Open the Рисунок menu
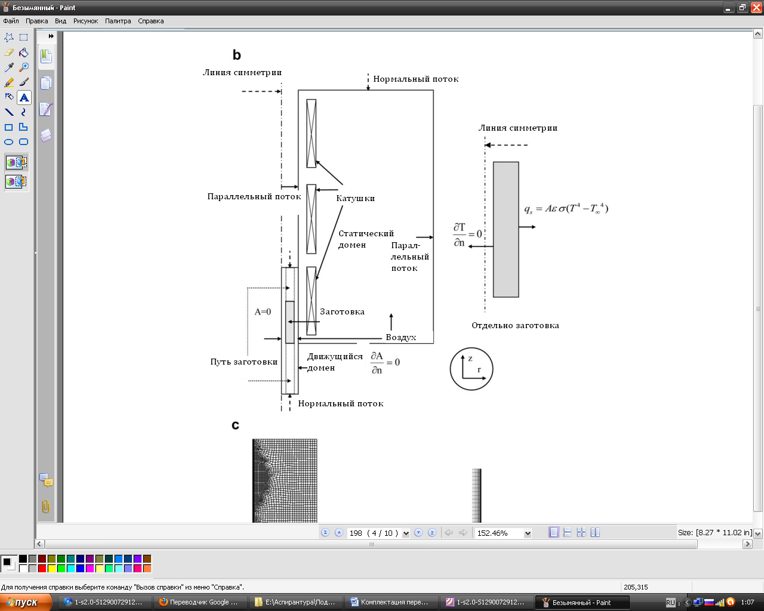 tap(85, 21)
